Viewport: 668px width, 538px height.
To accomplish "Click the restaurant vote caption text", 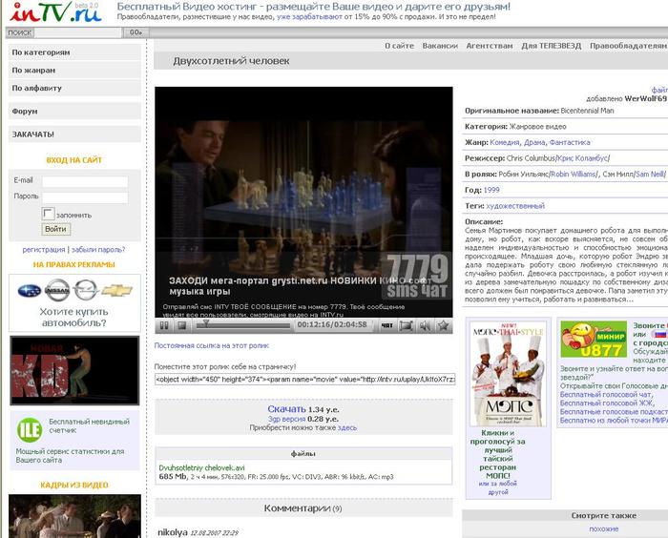I will pos(497,454).
